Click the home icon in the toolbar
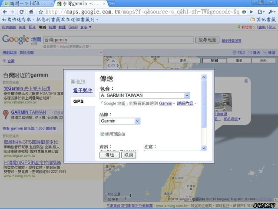The image size is (278, 209). [x=31, y=12]
